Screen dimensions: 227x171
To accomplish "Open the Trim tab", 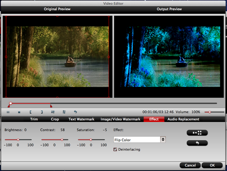I will tap(34, 119).
